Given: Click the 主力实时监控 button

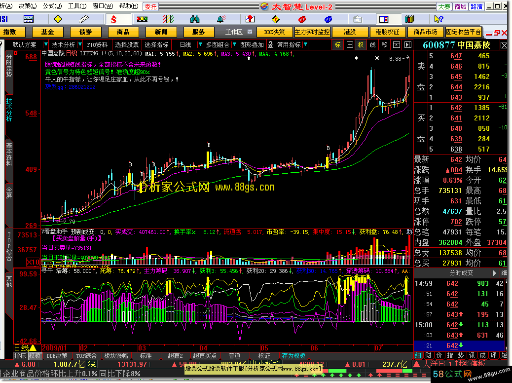Looking at the screenshot, I should 312,32.
